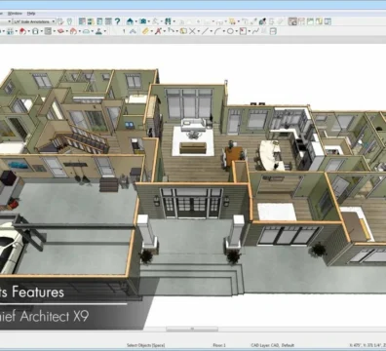Select the arc drawing tool

[217, 31]
